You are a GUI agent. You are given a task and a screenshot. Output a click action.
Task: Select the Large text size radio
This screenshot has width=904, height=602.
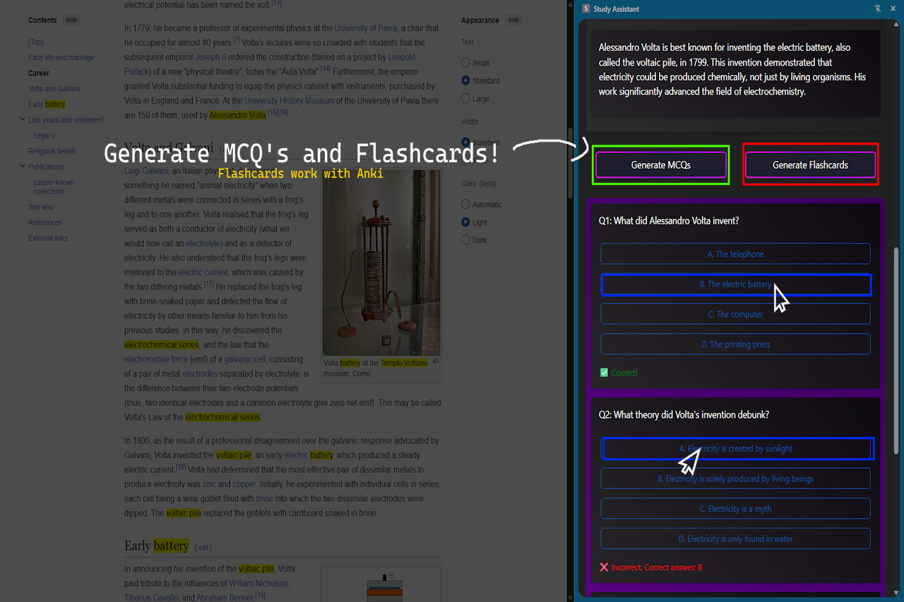465,99
